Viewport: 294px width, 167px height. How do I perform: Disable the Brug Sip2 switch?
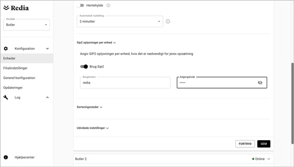click(x=84, y=66)
